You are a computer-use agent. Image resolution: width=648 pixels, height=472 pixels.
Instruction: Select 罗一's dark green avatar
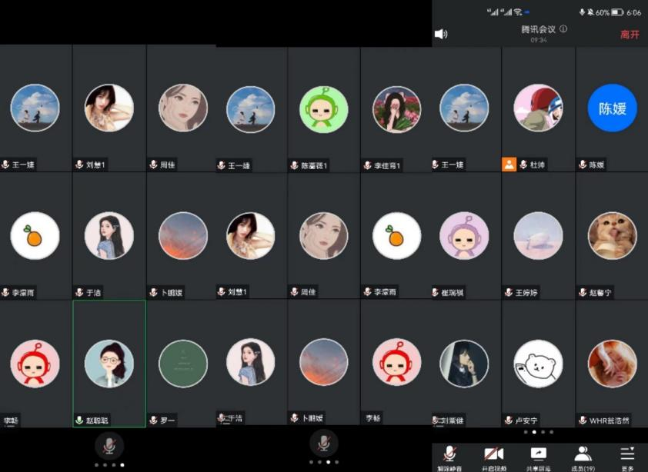pos(183,364)
